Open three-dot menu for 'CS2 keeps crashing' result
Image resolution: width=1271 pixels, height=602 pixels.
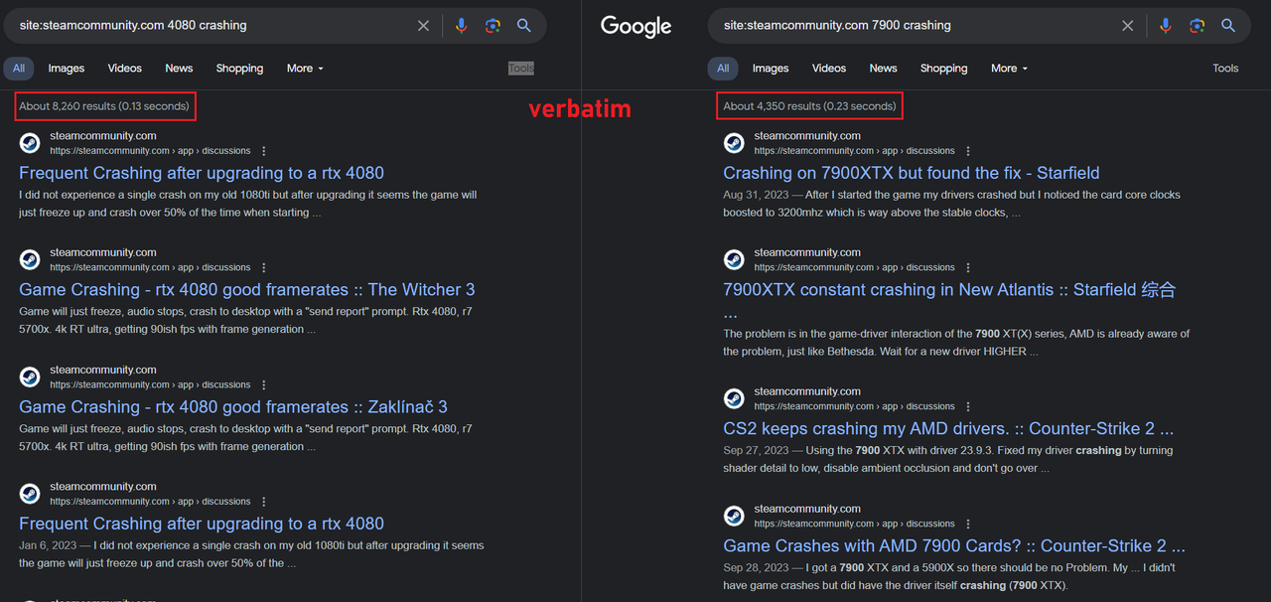point(968,406)
